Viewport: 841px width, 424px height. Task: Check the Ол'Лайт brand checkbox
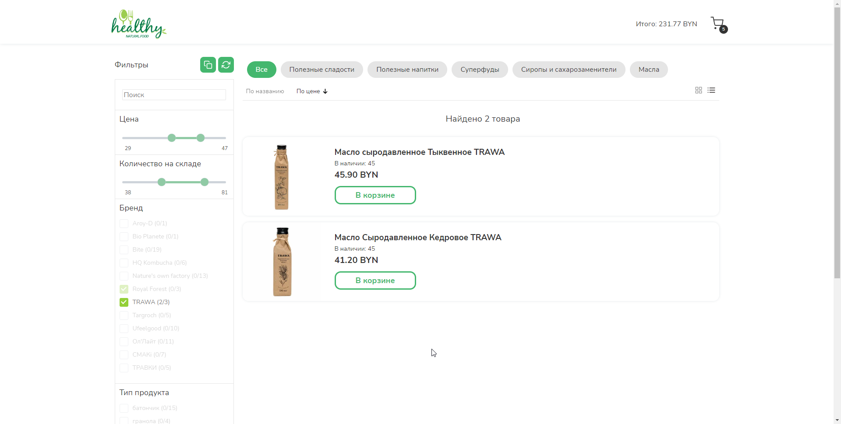pyautogui.click(x=124, y=342)
